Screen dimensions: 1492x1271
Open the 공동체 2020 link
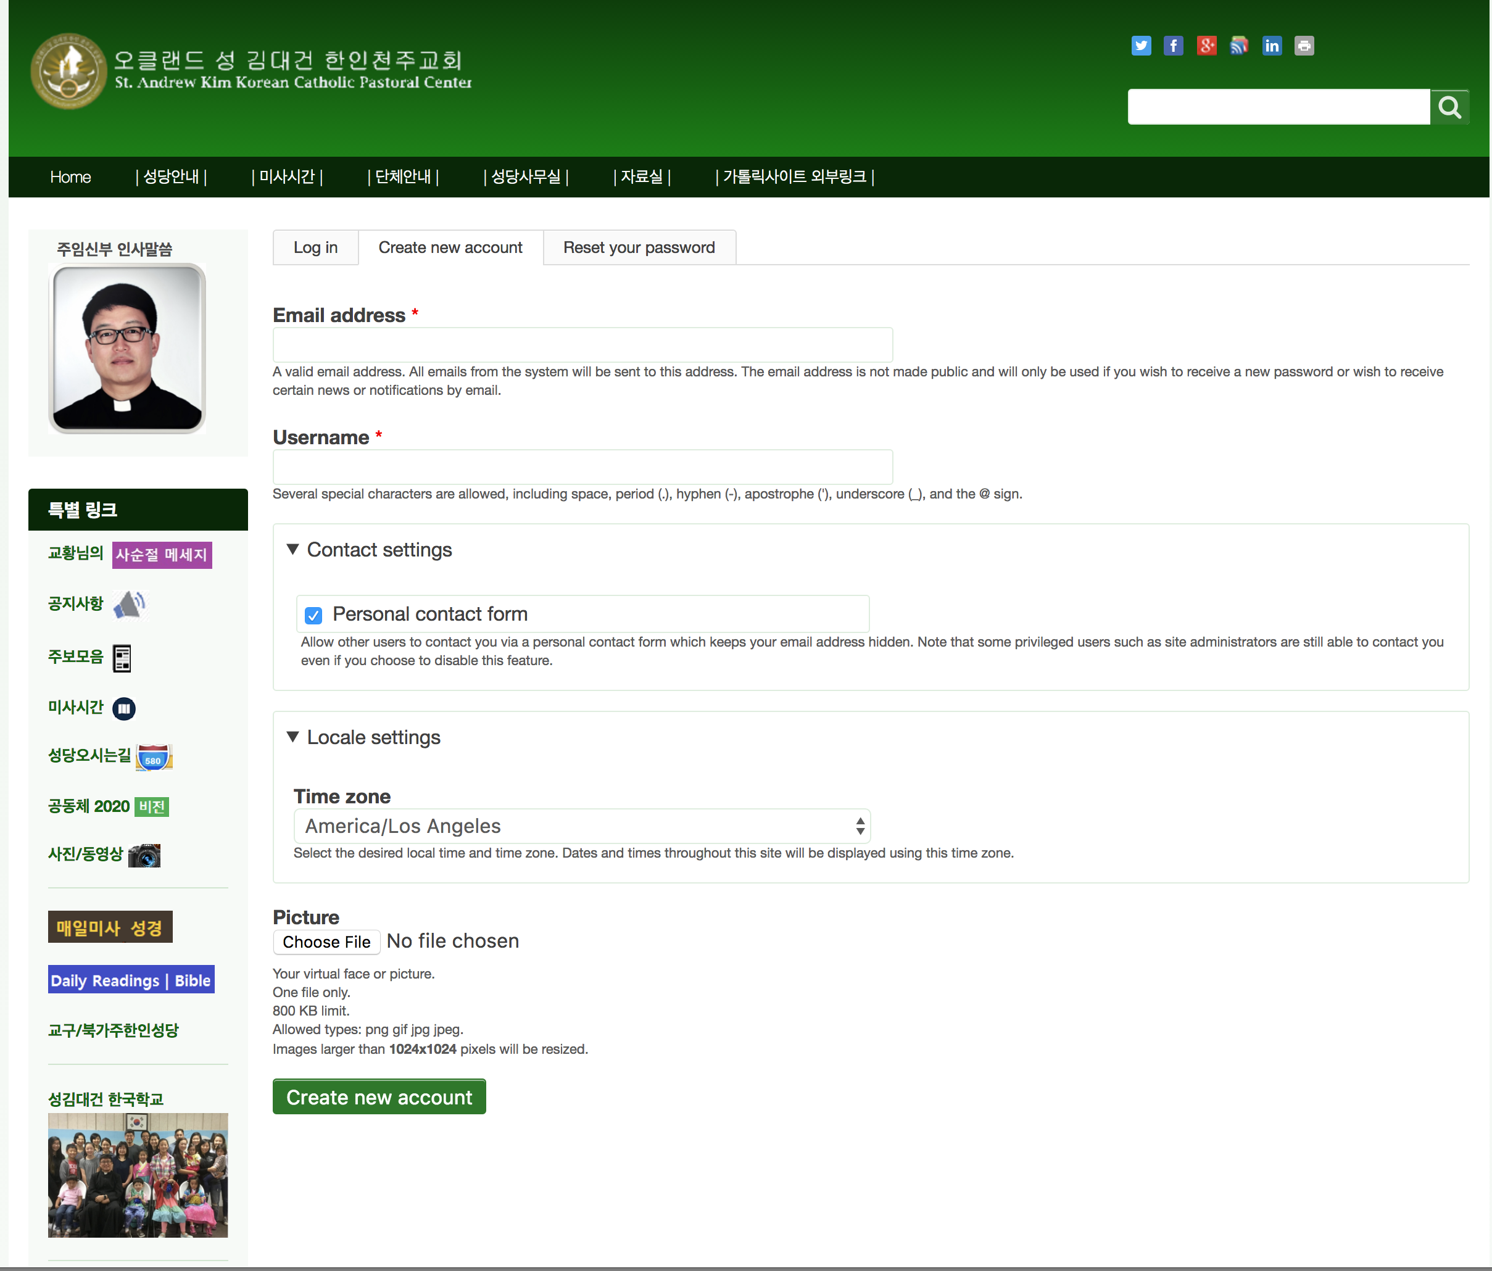coord(89,806)
